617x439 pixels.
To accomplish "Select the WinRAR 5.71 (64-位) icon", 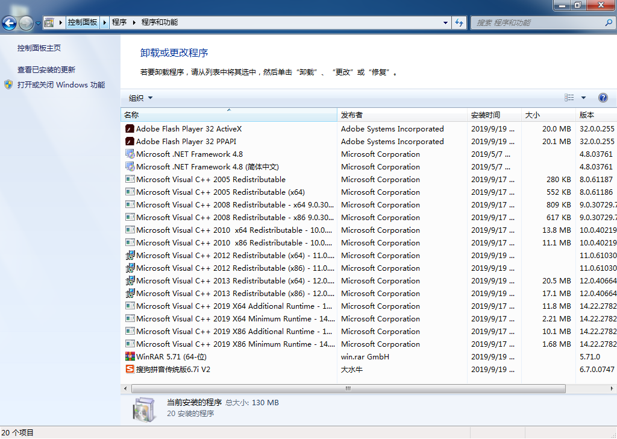I will (130, 357).
